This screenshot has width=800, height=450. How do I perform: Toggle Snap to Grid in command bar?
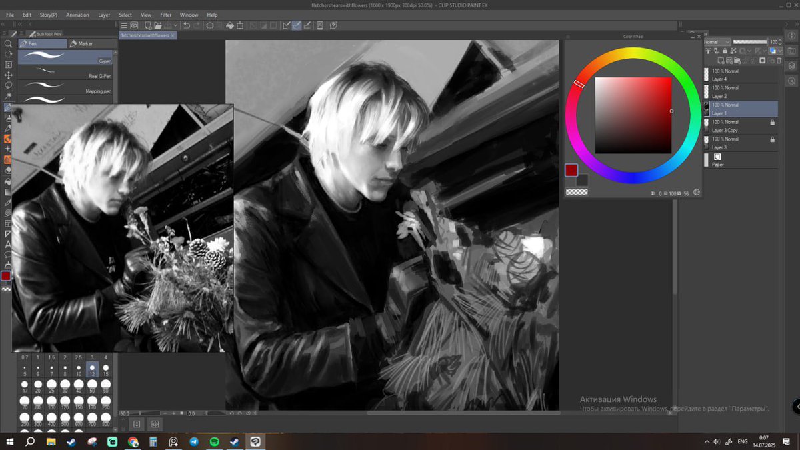click(308, 25)
